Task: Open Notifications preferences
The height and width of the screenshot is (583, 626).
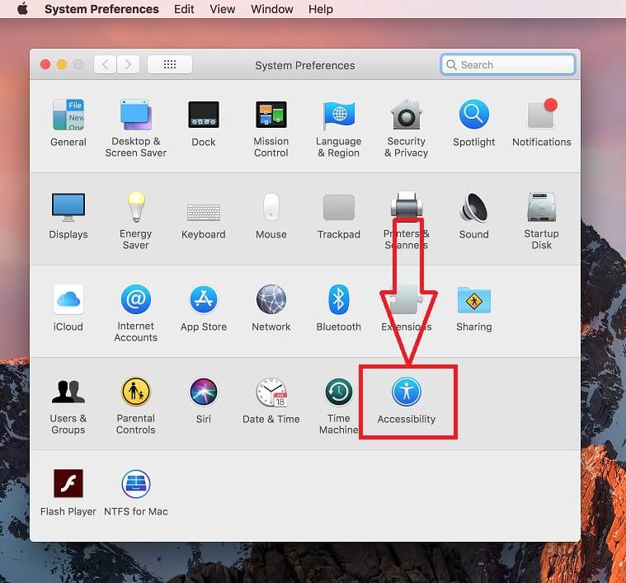Action: click(541, 115)
